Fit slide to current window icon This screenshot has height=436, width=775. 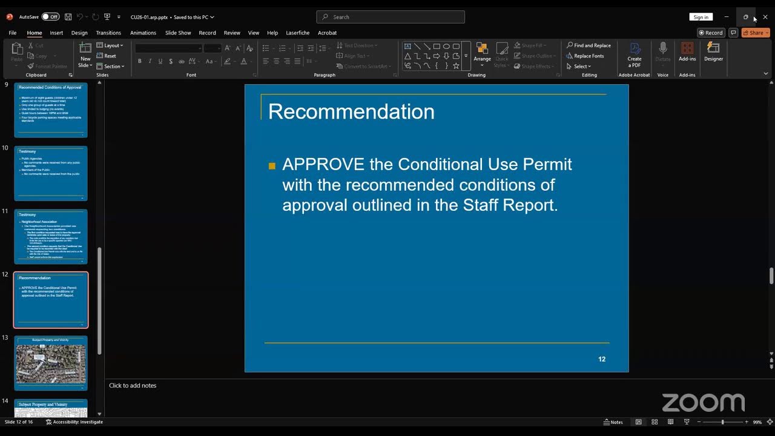770,422
